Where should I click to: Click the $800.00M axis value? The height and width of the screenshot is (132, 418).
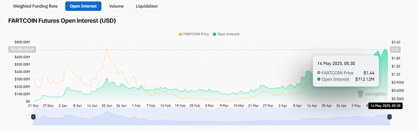point(22,42)
